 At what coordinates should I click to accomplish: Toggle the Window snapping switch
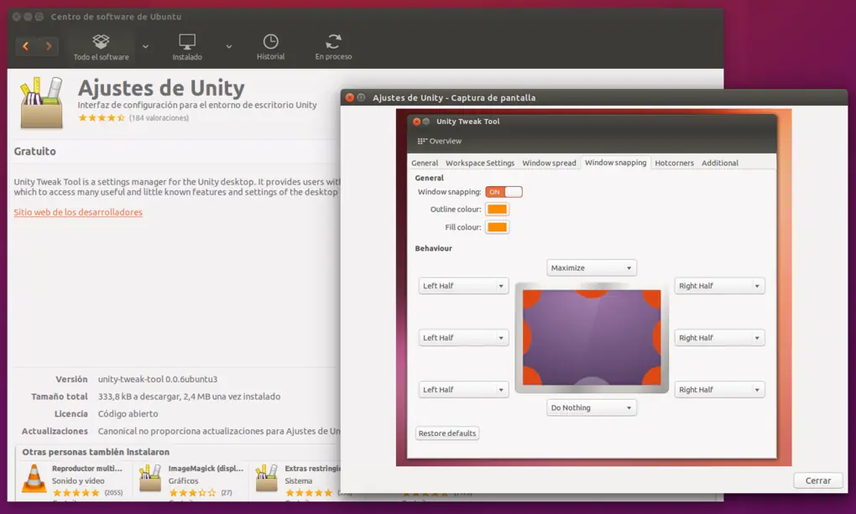(504, 192)
